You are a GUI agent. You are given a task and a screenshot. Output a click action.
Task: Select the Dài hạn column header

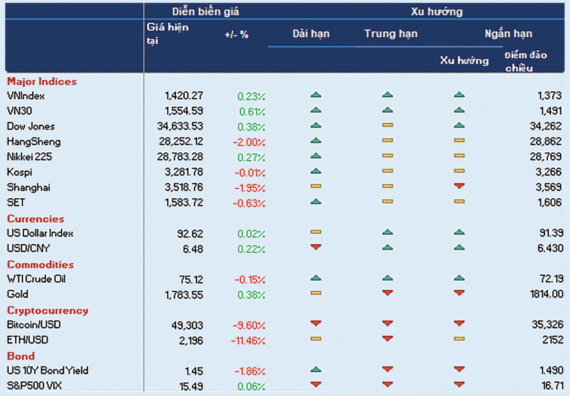(x=311, y=34)
